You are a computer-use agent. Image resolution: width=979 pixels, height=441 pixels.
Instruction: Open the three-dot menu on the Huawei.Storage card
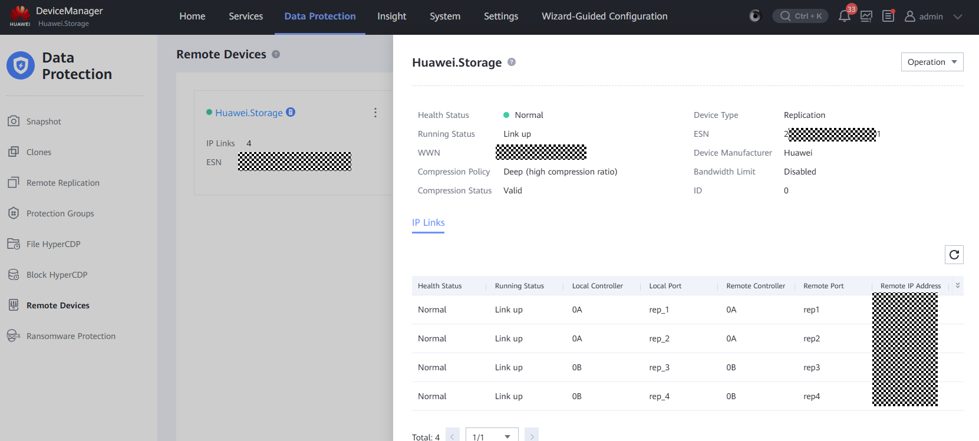click(x=375, y=113)
